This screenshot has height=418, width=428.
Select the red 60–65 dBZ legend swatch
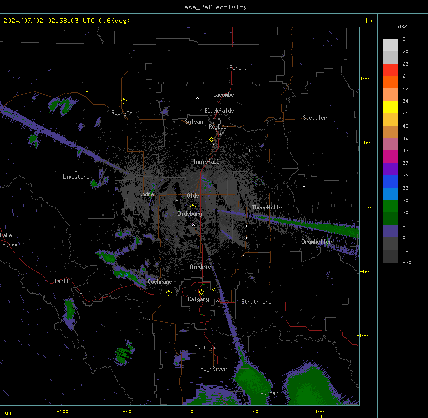tap(390, 70)
